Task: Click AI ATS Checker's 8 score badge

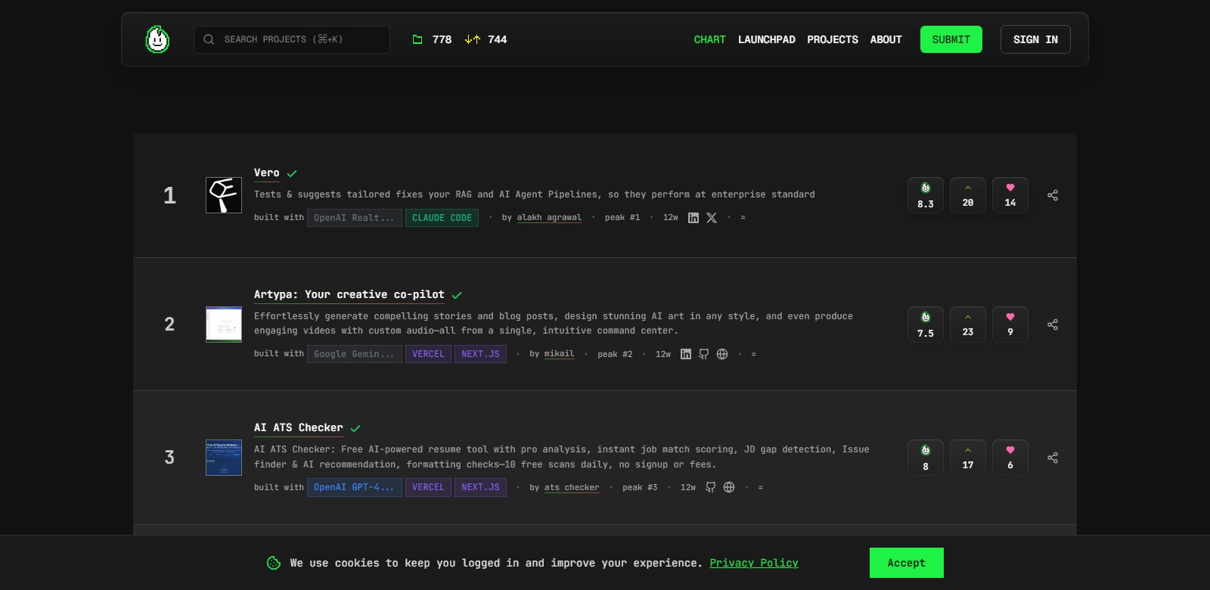Action: (x=926, y=458)
